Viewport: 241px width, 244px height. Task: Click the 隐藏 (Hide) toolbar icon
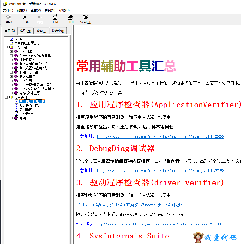[9, 17]
